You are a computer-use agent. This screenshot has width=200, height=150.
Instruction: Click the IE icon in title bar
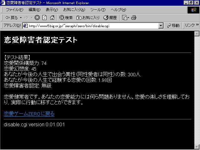click(x=3, y=3)
